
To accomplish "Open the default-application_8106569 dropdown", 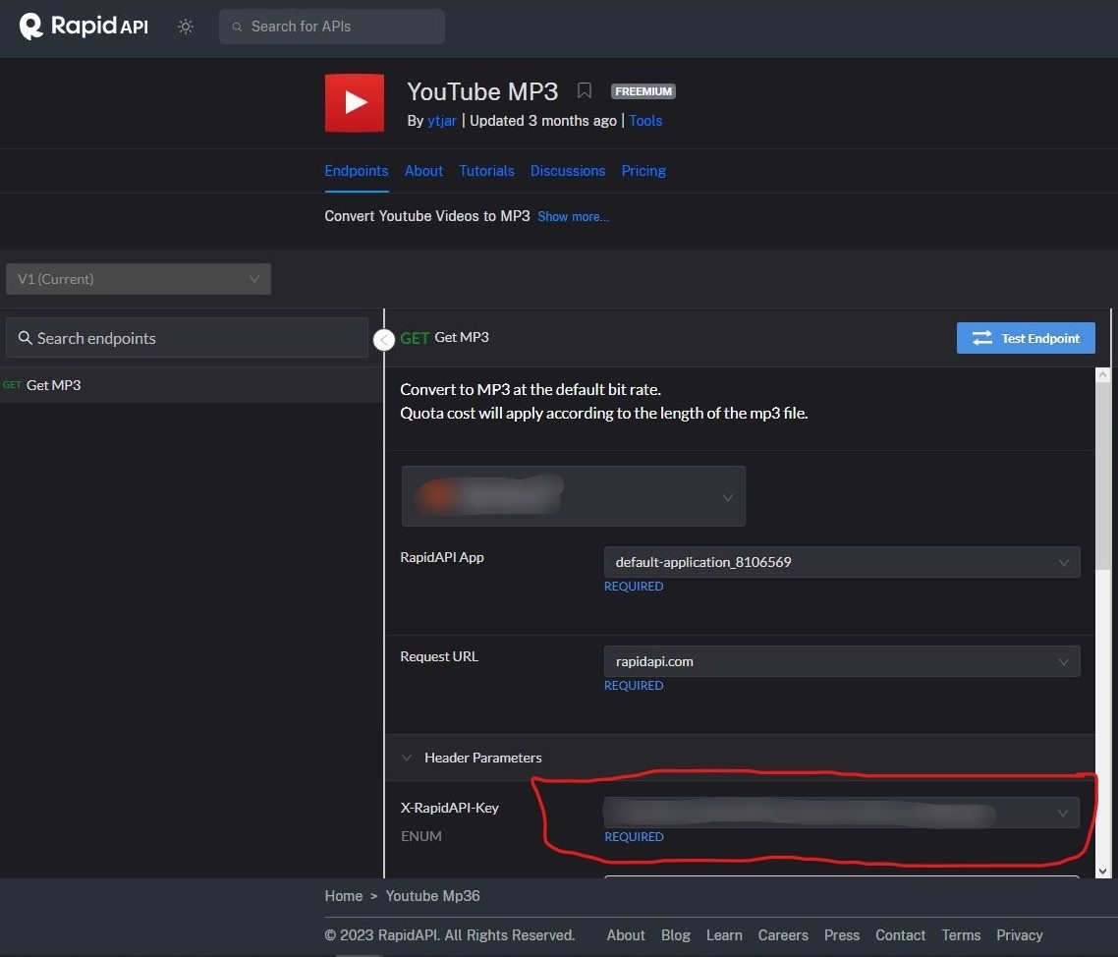I will (x=841, y=562).
